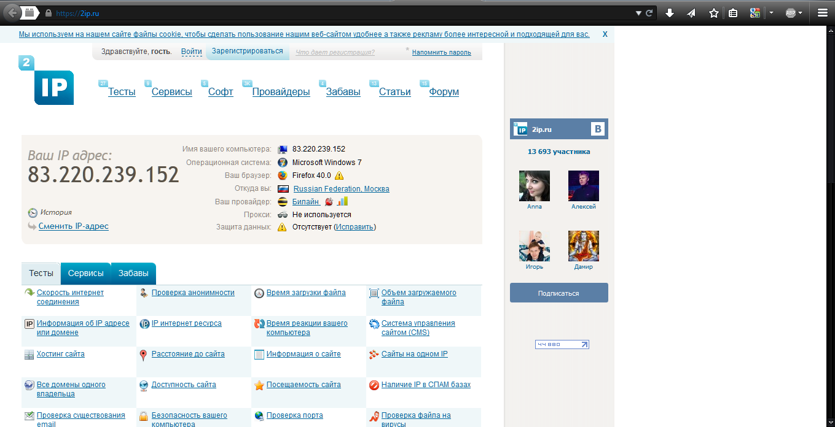The height and width of the screenshot is (427, 835).
Task: Click the Firefox outdated warning triangle
Action: 339,175
